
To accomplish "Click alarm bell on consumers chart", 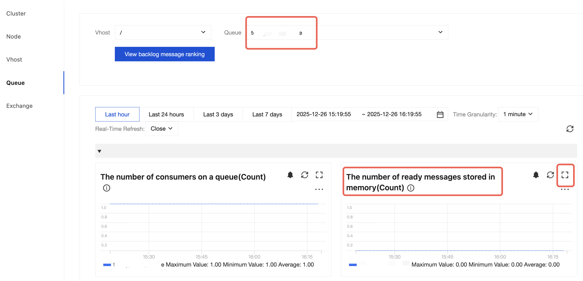I will [290, 175].
